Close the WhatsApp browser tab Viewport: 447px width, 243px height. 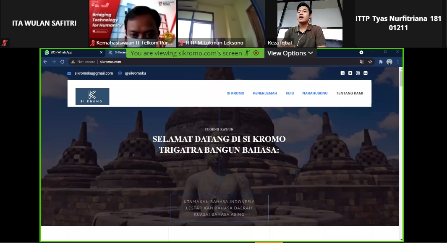pos(101,52)
